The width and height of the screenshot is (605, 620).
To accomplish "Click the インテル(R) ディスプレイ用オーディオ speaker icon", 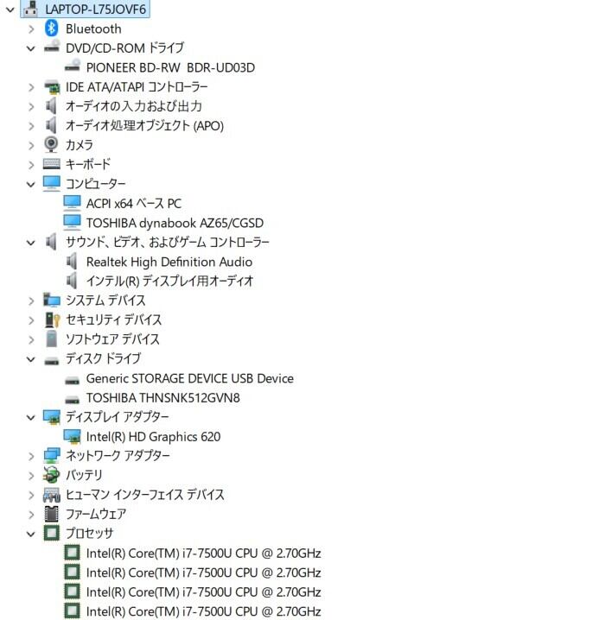I will 72,281.
